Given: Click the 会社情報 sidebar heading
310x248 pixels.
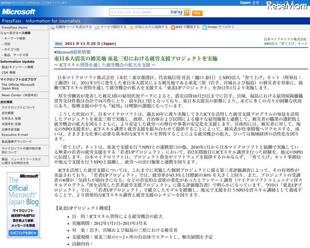Looking at the screenshot, I should pos(6,102).
